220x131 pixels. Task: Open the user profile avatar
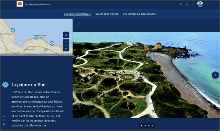pos(200,4)
